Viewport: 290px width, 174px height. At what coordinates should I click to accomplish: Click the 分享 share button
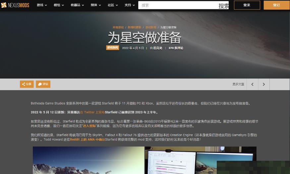point(27,84)
